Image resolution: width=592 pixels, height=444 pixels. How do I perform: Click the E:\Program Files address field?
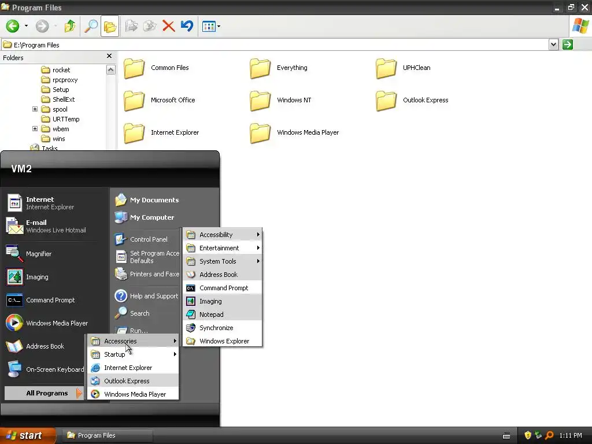(275, 45)
